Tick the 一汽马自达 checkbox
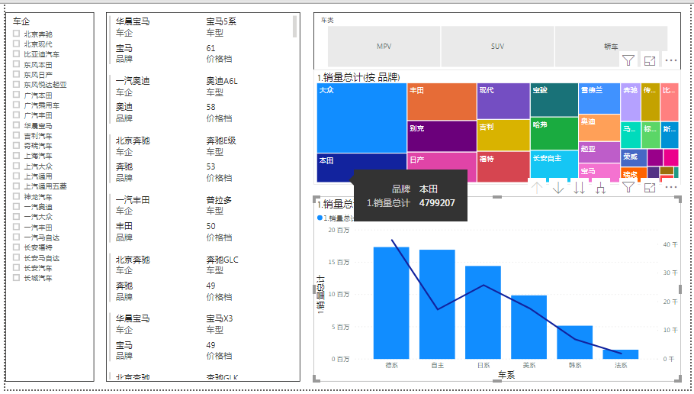 click(x=16, y=237)
